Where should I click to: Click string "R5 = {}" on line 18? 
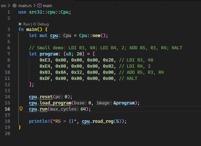(x=65, y=122)
